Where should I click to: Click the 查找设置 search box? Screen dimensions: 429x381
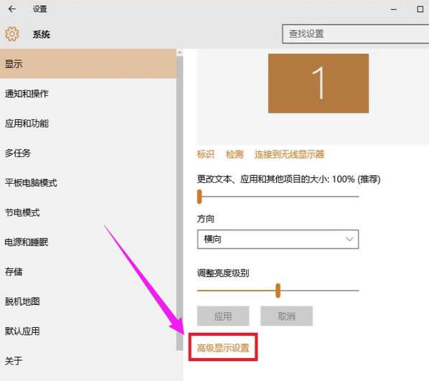coord(355,34)
